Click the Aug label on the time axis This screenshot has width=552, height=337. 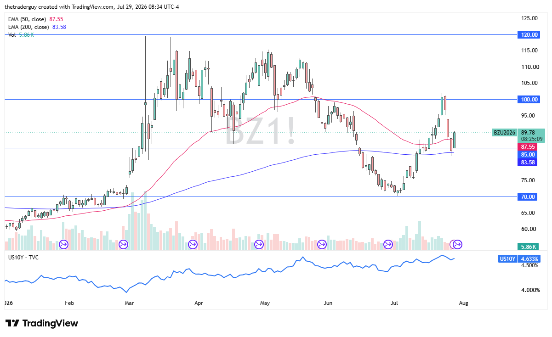point(463,303)
